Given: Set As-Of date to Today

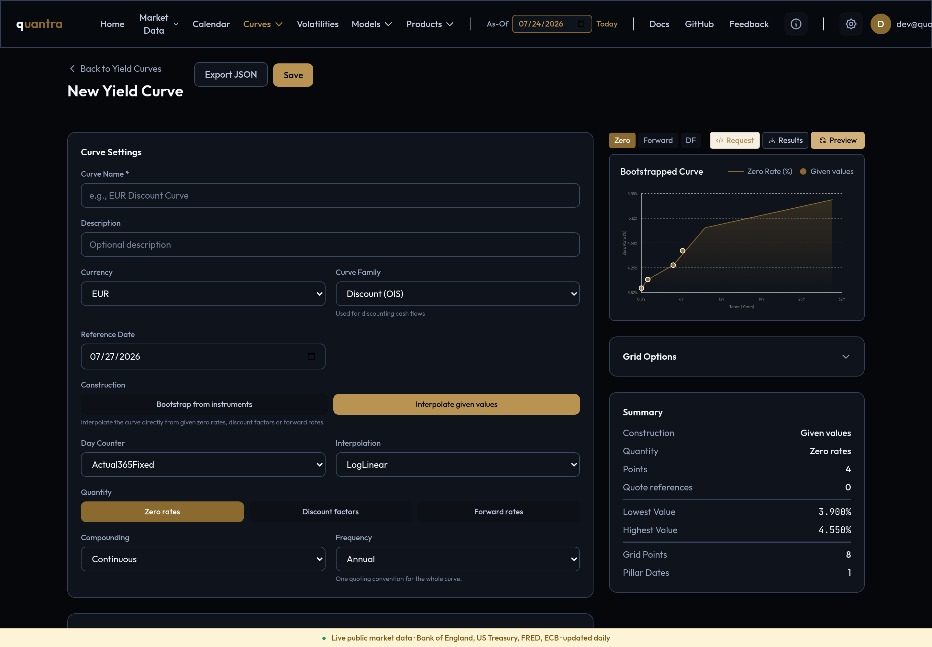Looking at the screenshot, I should point(607,24).
